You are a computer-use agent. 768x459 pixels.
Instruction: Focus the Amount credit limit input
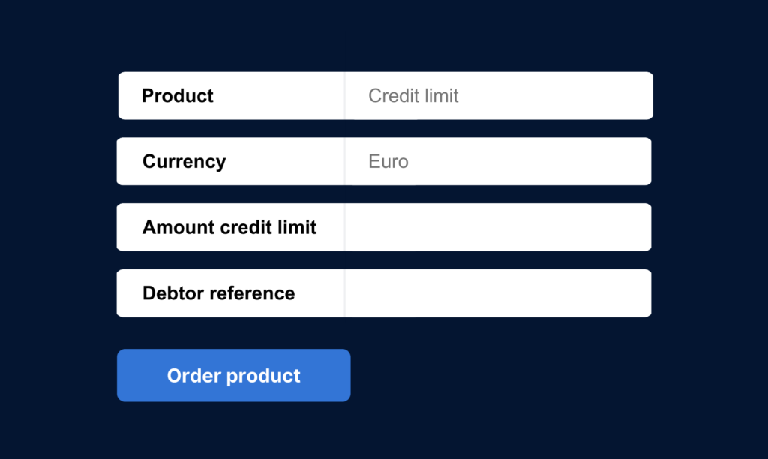click(498, 227)
